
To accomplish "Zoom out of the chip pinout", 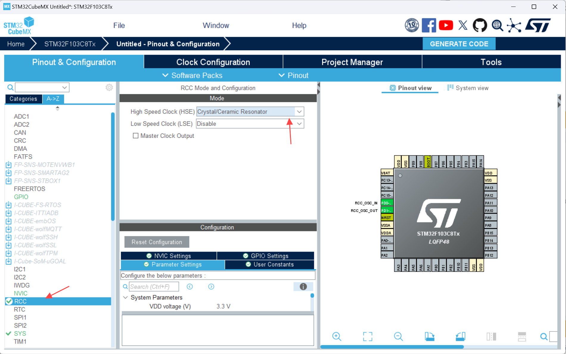I will (398, 336).
